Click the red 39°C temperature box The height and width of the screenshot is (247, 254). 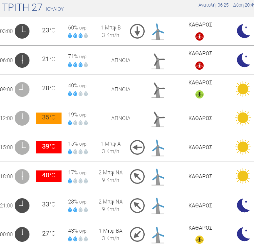(x=48, y=147)
